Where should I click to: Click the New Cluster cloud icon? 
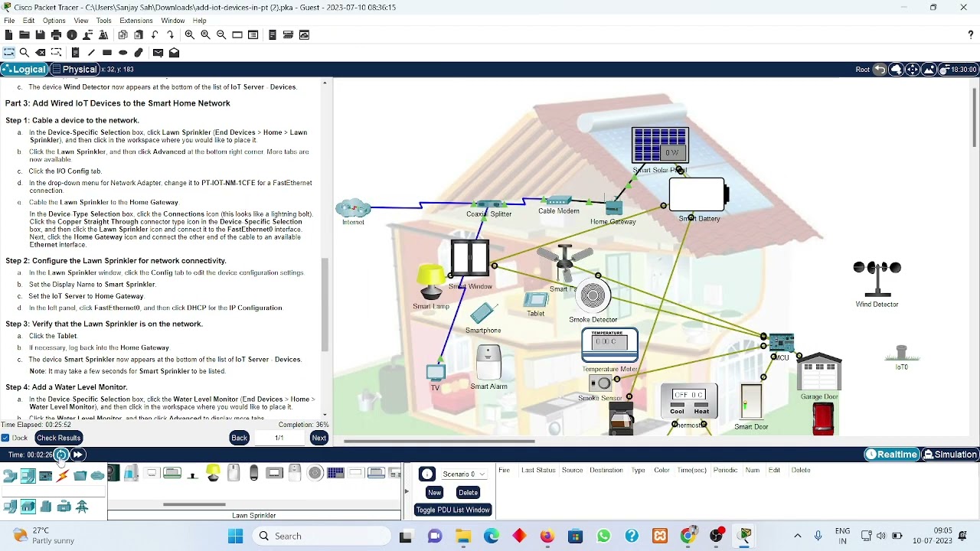coord(897,70)
